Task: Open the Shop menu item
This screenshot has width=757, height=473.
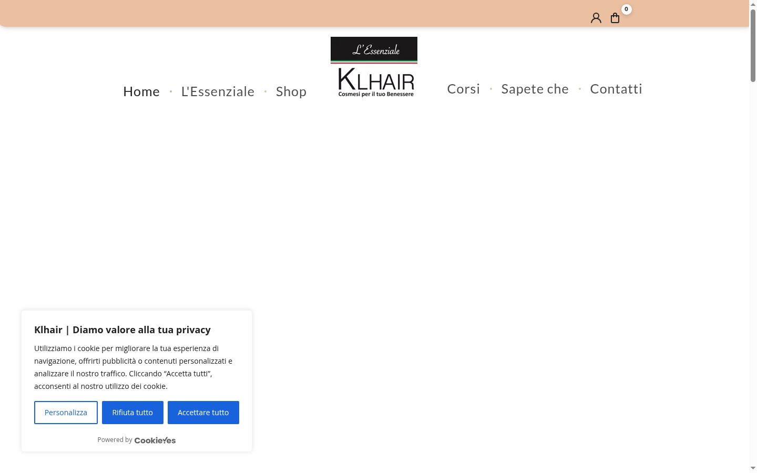Action: point(291,91)
